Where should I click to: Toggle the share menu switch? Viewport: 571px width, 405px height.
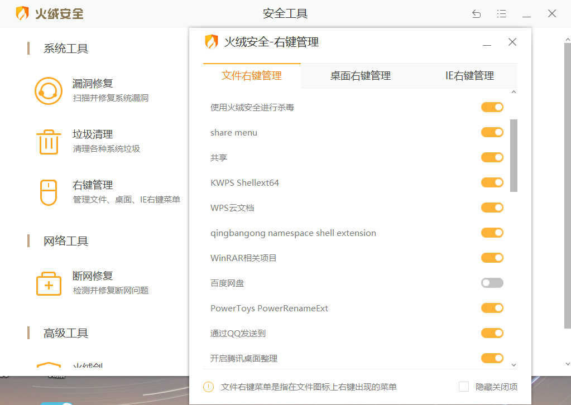tap(492, 132)
